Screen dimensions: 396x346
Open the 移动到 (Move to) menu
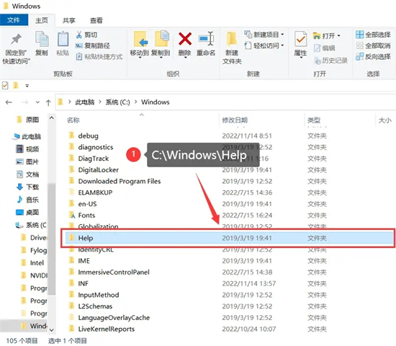(140, 45)
